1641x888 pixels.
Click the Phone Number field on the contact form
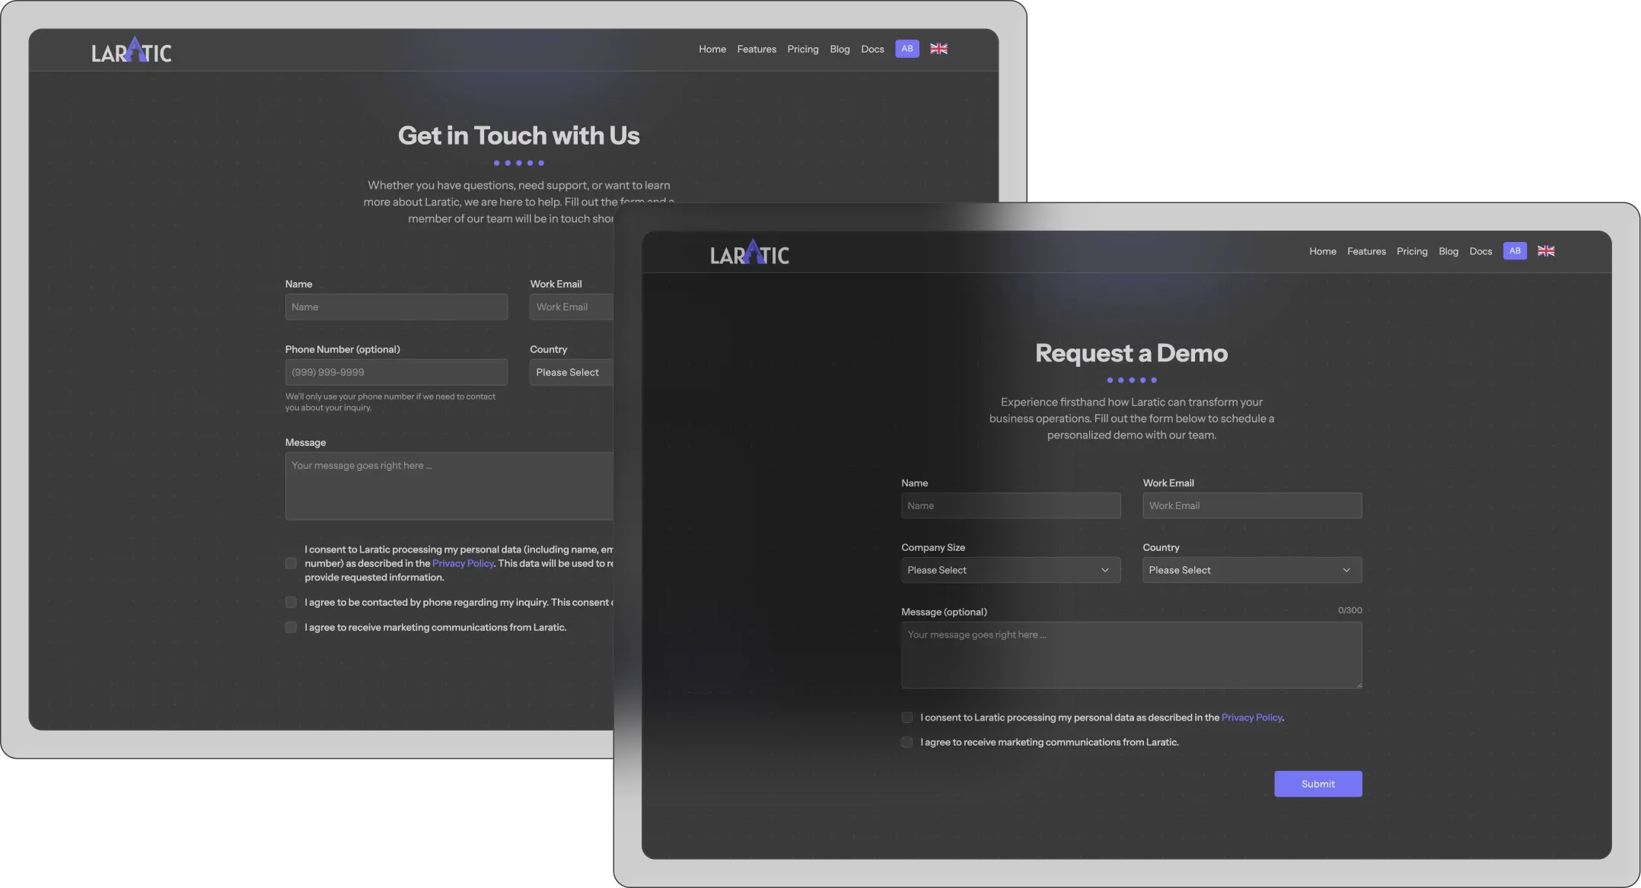(x=396, y=372)
